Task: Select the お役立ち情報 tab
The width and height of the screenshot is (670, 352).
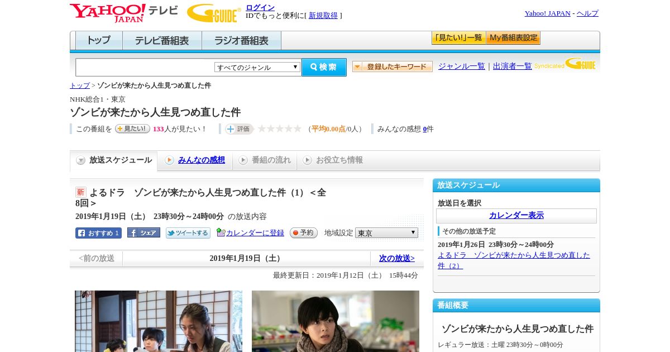Action: [x=333, y=160]
